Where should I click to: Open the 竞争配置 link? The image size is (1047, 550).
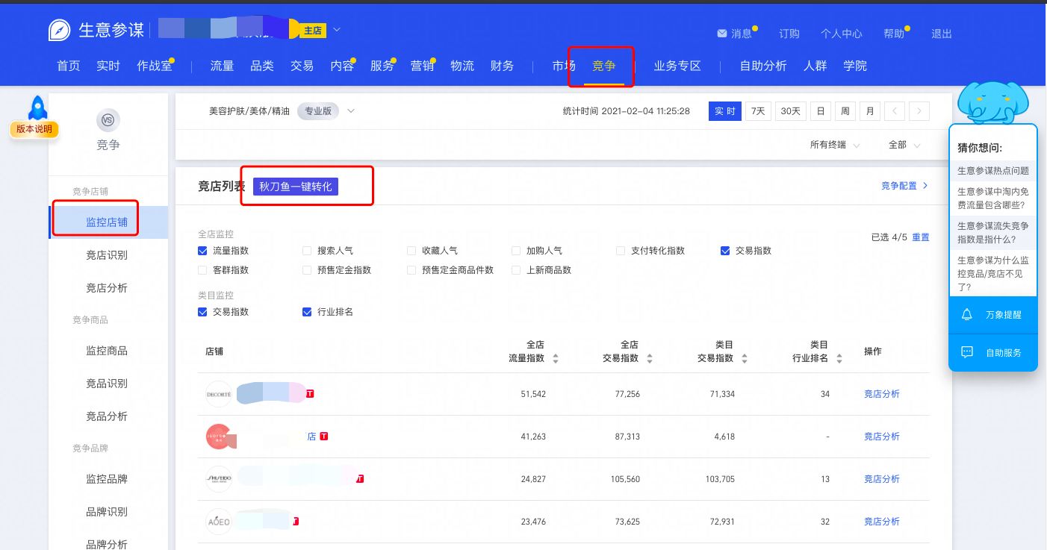click(x=901, y=185)
